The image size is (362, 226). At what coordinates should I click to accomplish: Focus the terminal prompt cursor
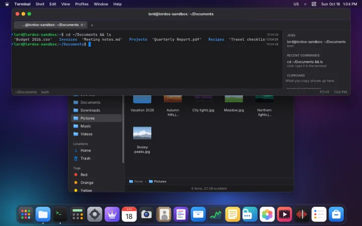click(x=89, y=44)
